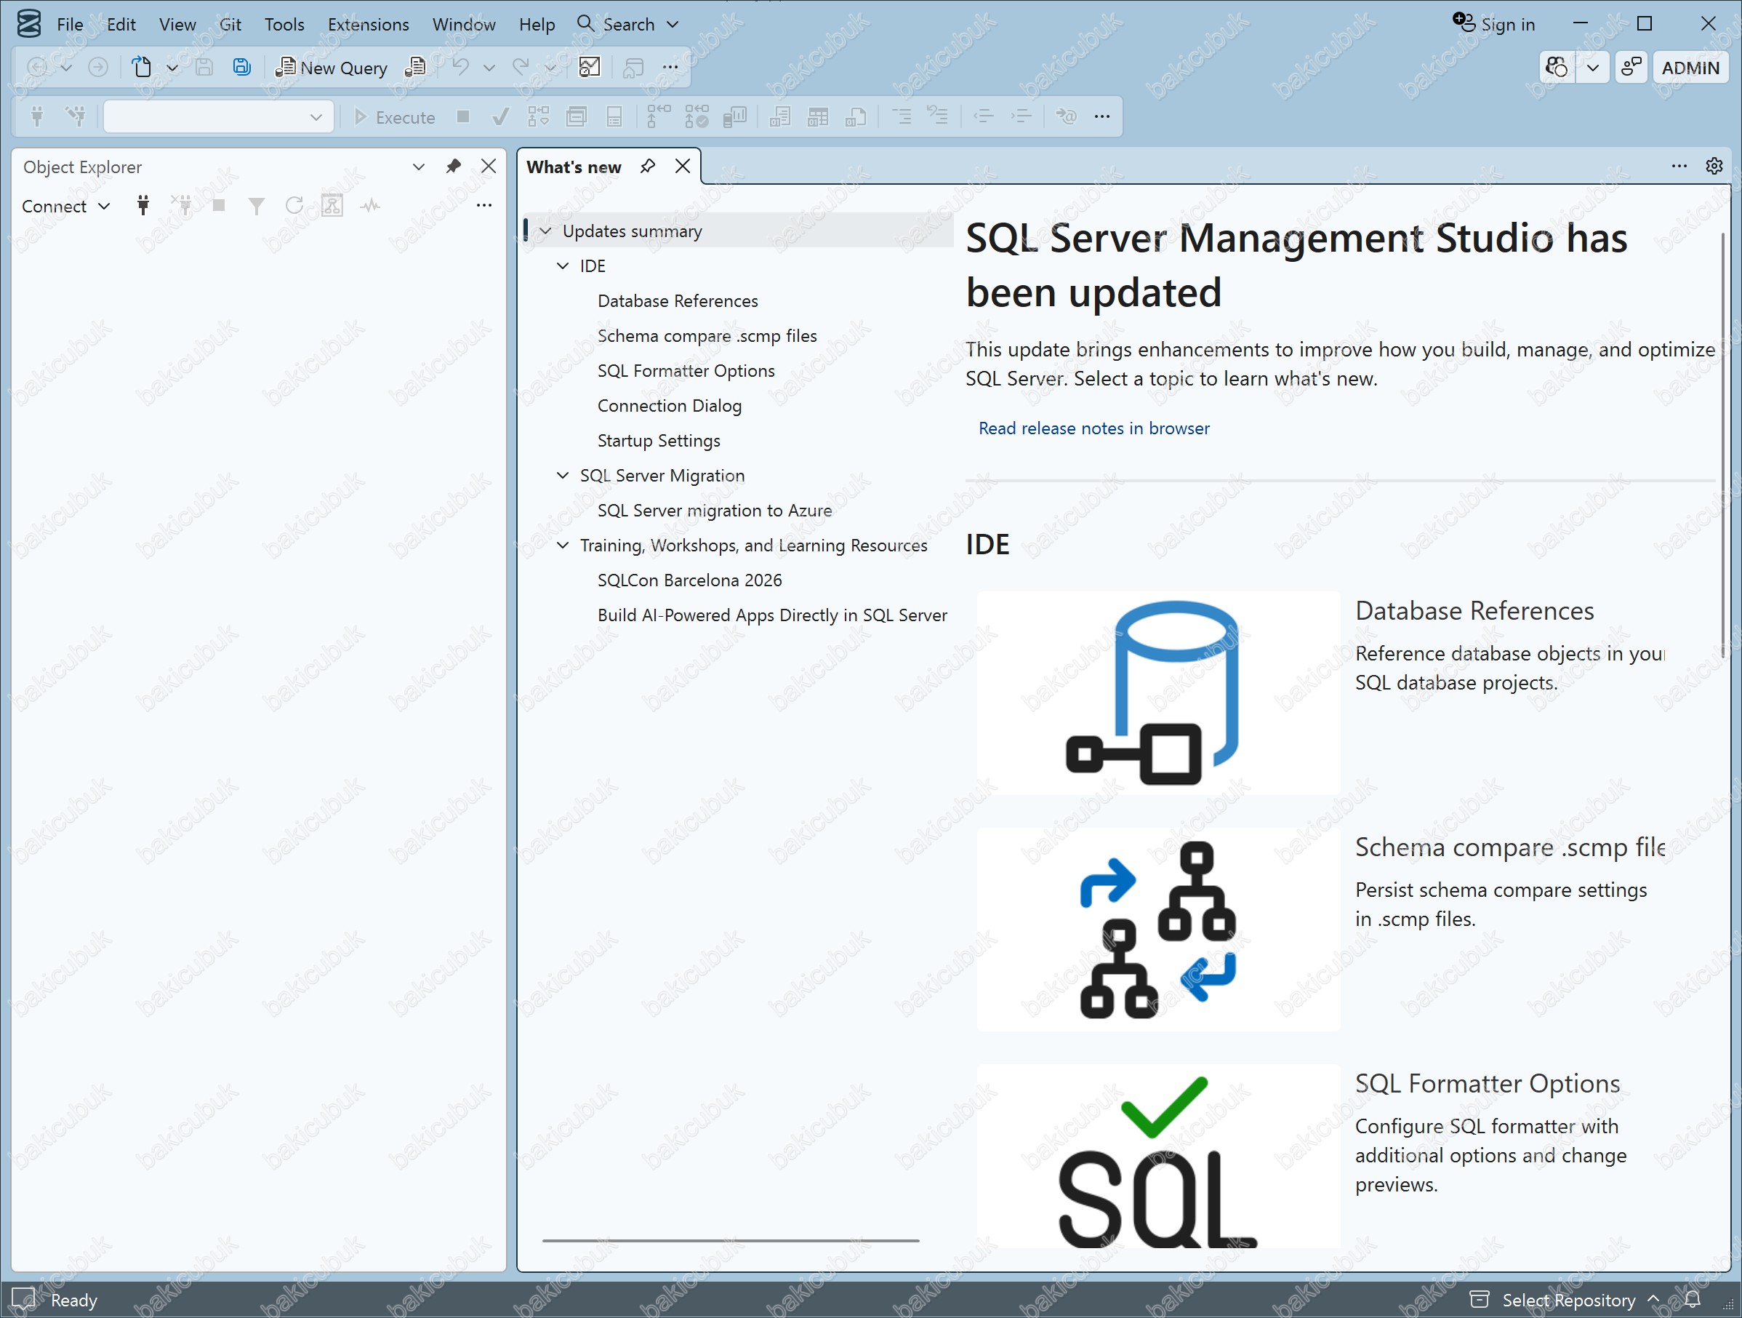Click the Specify Template Parameter Values icon
Screen dimensions: 1742x1318
pos(1067,117)
